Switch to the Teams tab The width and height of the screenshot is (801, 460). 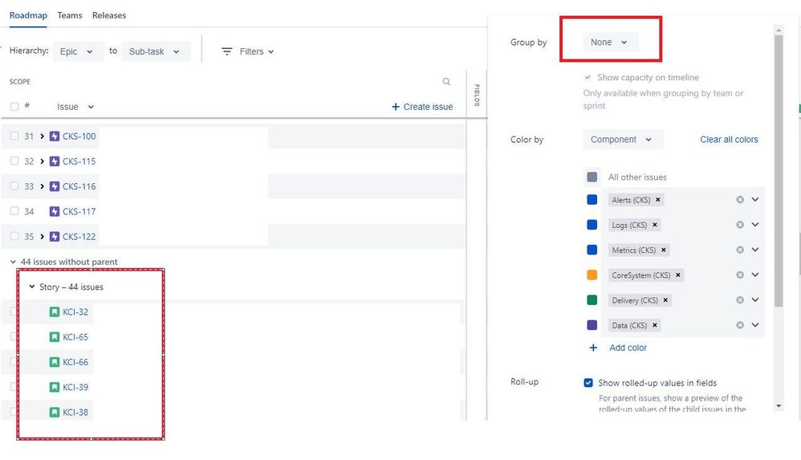point(70,15)
